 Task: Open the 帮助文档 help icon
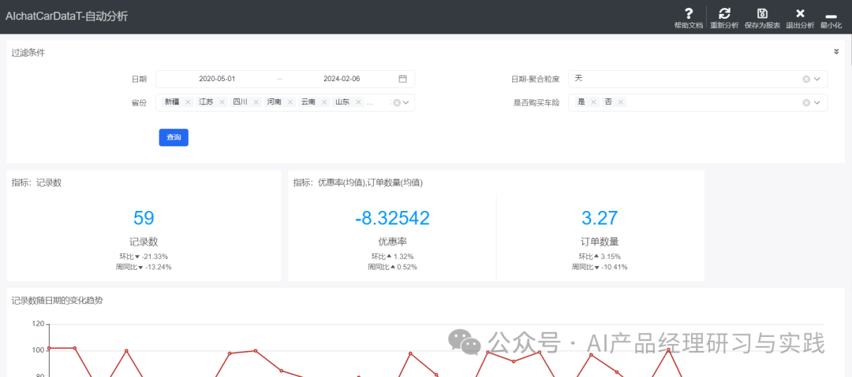click(688, 13)
